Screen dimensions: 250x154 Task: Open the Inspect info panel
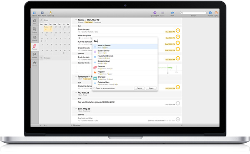(210, 13)
